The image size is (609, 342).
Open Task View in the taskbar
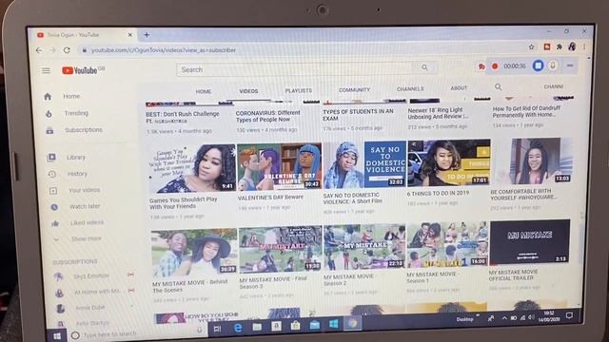coord(218,330)
